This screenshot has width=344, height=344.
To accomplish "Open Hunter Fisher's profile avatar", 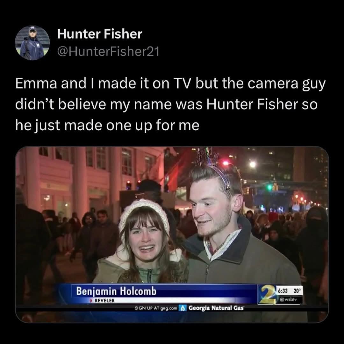I will [32, 43].
